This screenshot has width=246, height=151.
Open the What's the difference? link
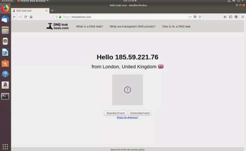127,117
